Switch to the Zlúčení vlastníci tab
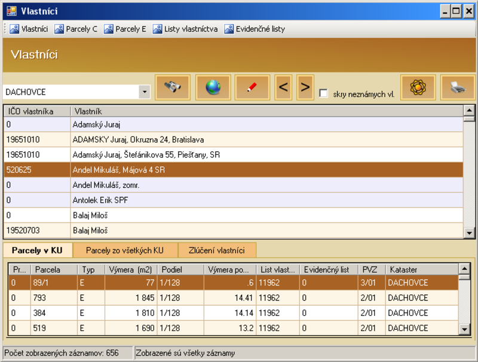478x362 pixels. click(x=217, y=251)
